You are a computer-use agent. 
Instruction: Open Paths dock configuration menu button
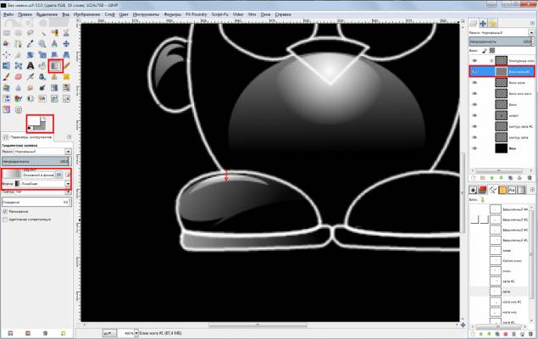pos(533,190)
